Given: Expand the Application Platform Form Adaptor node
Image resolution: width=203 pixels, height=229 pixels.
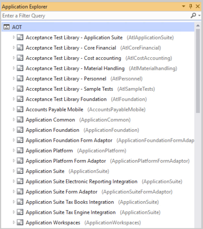Looking at the screenshot, I should pyautogui.click(x=14, y=161).
